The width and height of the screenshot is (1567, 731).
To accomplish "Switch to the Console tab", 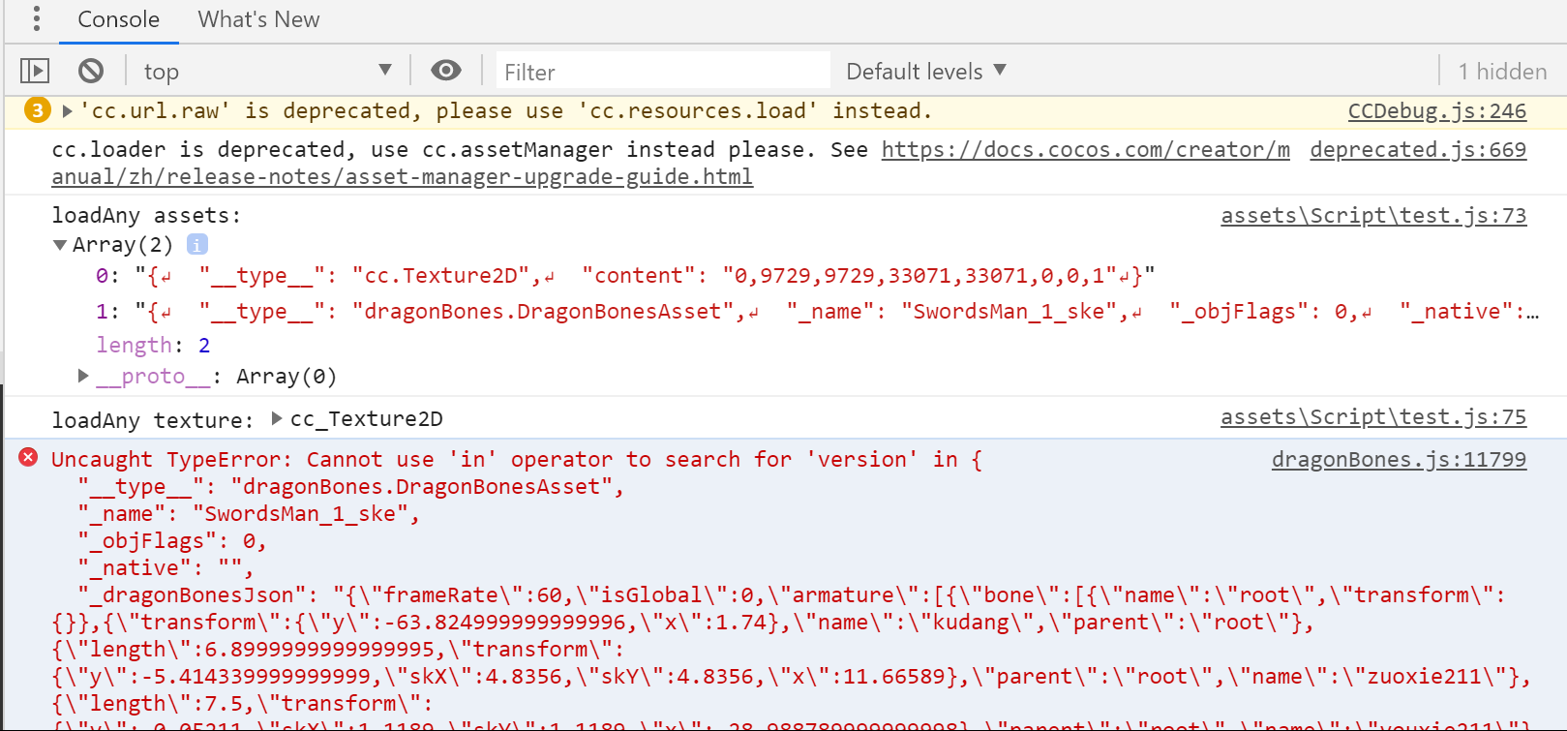I will (x=118, y=19).
